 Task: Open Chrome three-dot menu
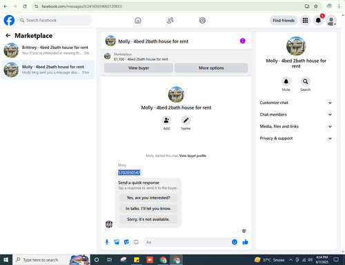pos(339,6)
